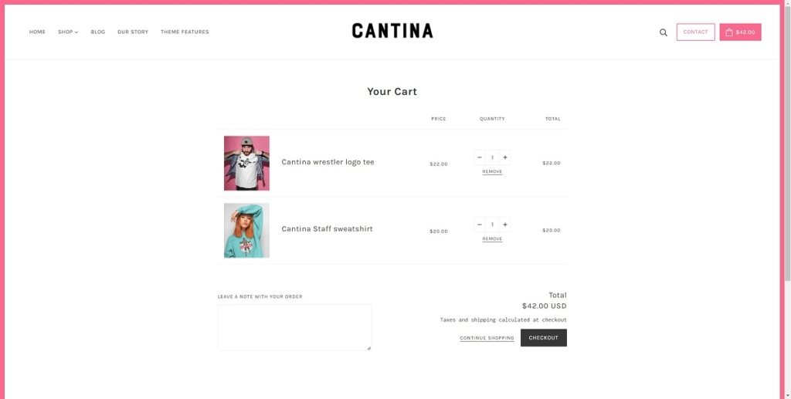Click the cart bag button showing $42.00
Viewport: 791px width, 399px height.
[740, 32]
